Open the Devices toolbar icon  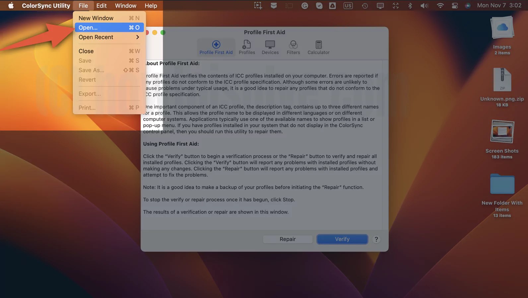270,47
